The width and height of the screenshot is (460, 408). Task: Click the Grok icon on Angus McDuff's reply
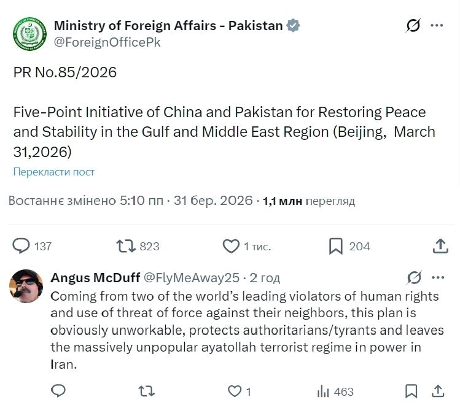414,277
